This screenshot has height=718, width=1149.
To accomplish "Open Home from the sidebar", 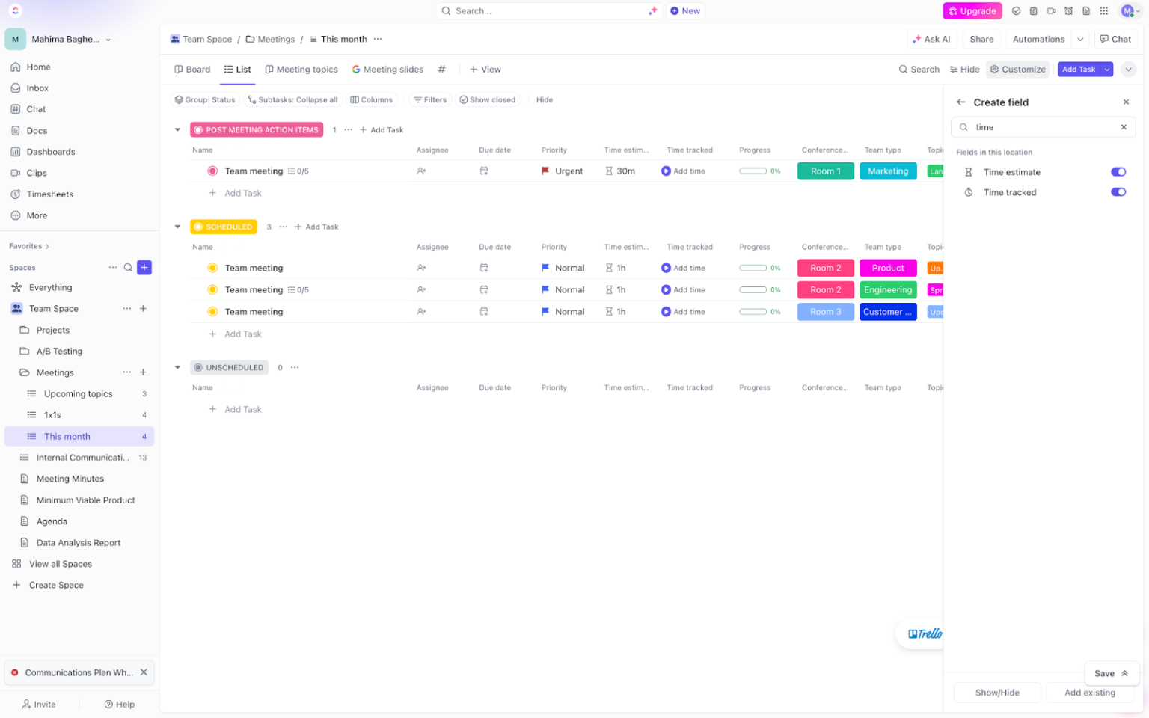I will coord(37,67).
